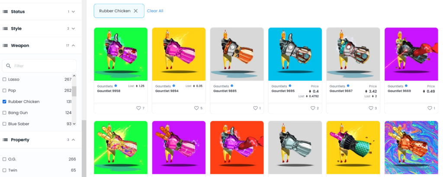Uncheck the Rubber Chicken checkbox
Viewport: 443px width, 177px height.
[4, 102]
